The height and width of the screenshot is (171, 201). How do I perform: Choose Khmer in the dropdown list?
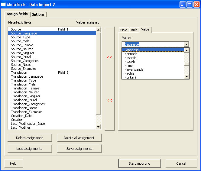(x=153, y=66)
